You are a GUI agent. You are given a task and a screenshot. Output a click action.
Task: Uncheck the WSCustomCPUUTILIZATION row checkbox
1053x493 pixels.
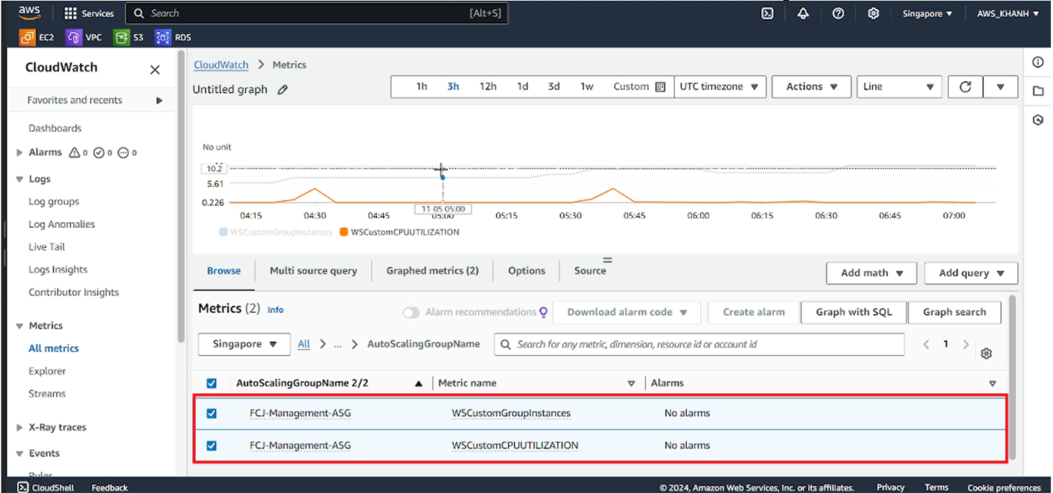tap(211, 446)
